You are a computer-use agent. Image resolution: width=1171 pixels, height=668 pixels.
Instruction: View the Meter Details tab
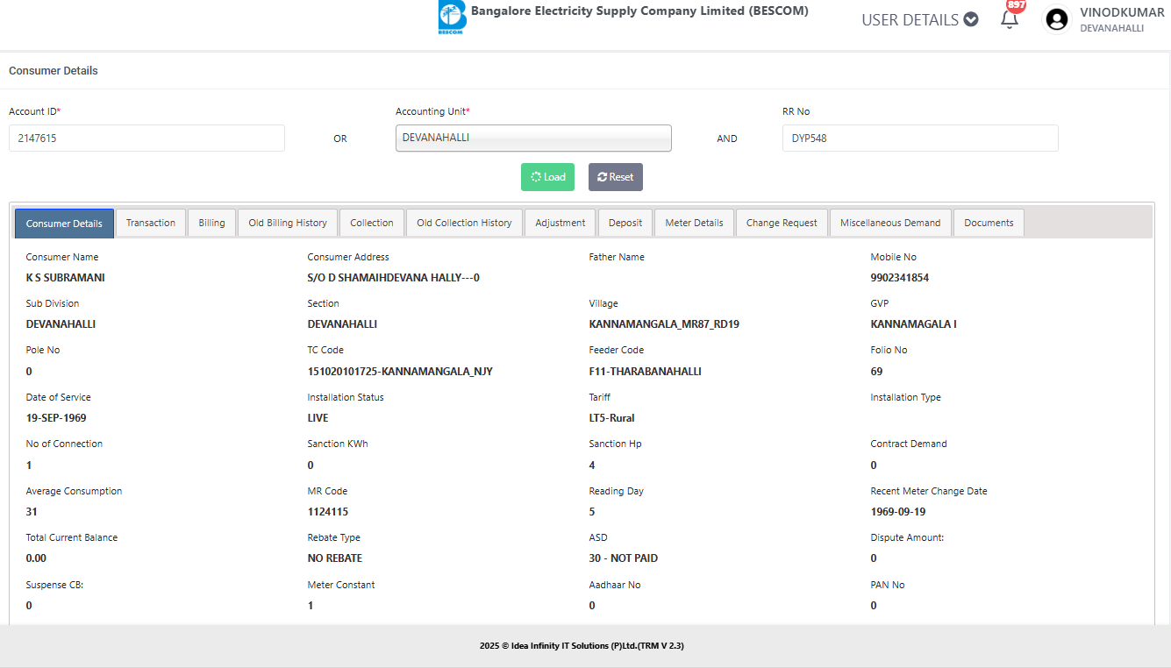(694, 223)
